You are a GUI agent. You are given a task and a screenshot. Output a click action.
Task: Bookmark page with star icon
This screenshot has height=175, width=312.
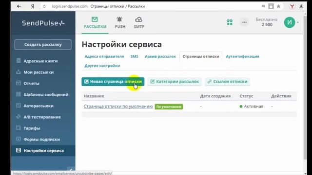click(278, 6)
